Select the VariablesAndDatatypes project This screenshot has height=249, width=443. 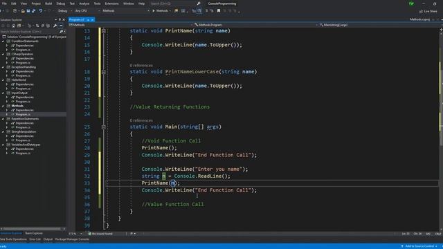[x=26, y=145]
